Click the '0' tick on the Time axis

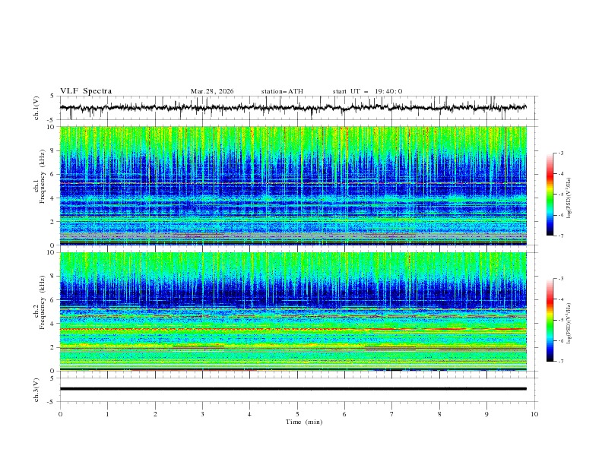click(x=60, y=414)
